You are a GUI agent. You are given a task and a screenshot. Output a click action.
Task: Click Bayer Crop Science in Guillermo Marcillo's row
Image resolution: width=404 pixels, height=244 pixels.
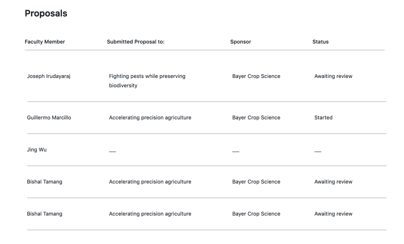click(x=256, y=118)
